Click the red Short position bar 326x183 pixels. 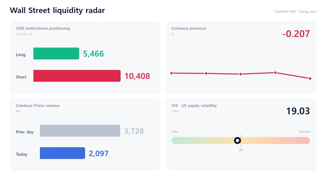click(77, 76)
